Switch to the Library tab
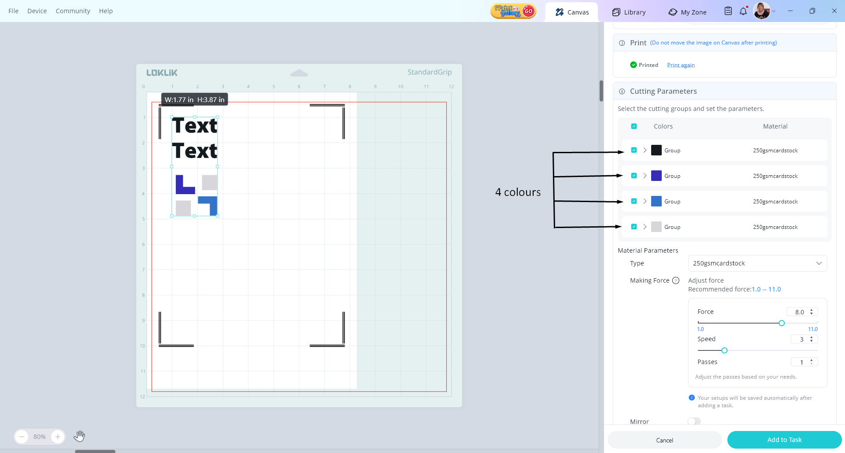The width and height of the screenshot is (845, 453). pyautogui.click(x=629, y=12)
